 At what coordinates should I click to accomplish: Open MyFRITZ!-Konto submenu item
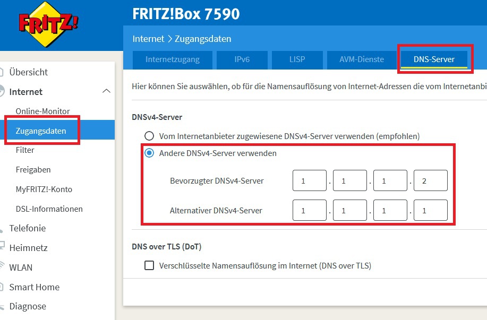coord(44,189)
